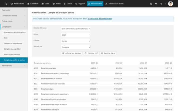
Task: Click Afficher les résultats button
Action: [x=72, y=53]
